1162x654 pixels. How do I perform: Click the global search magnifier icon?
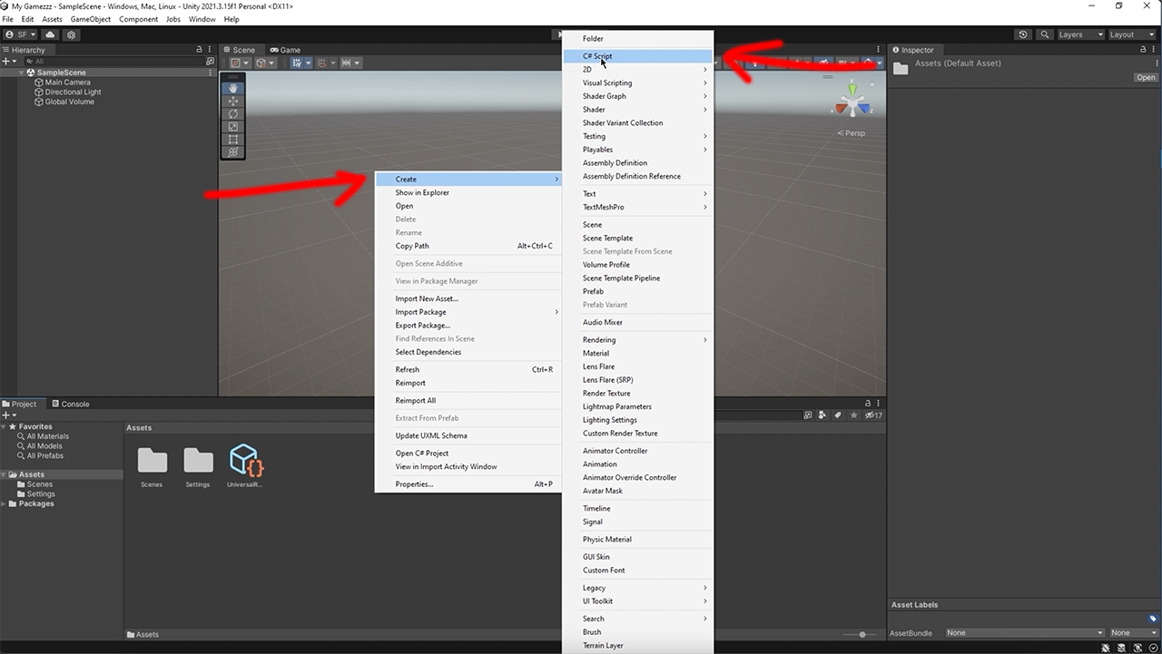pos(1046,34)
